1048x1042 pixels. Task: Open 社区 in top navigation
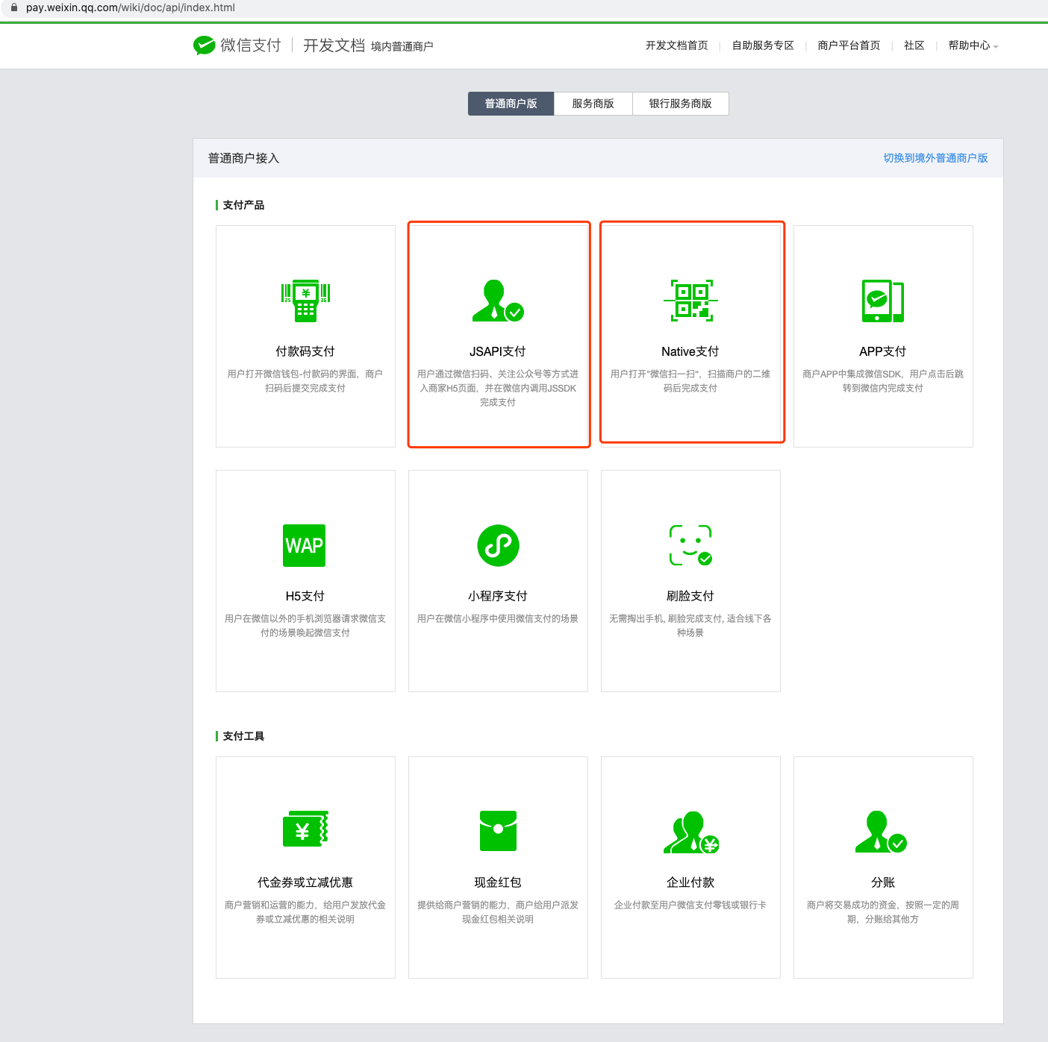(x=914, y=45)
